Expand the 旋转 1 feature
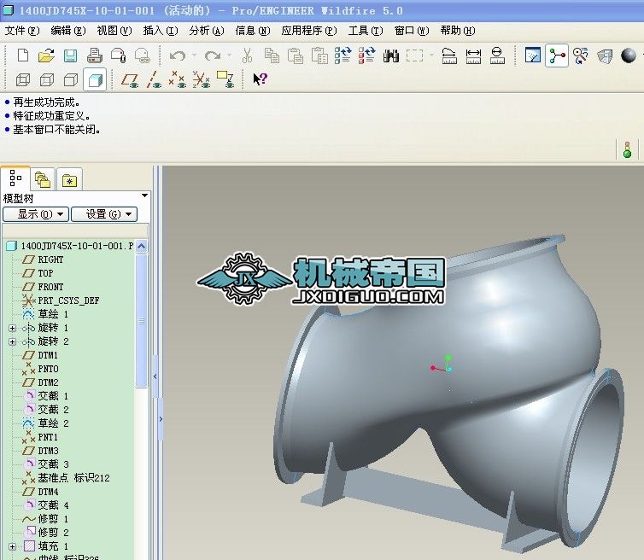 coord(12,328)
